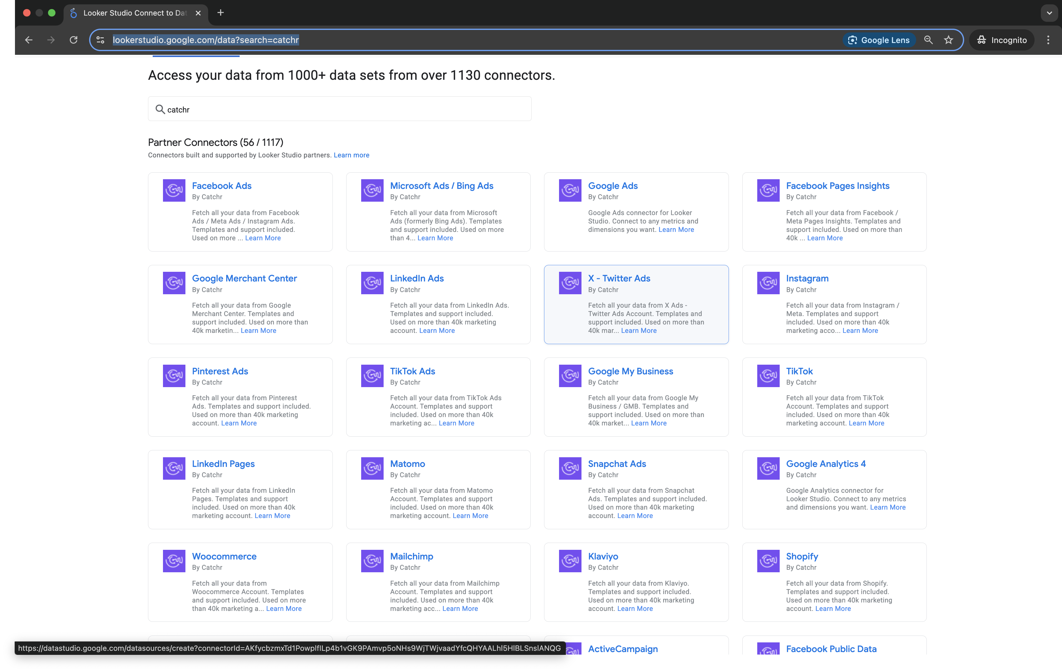The width and height of the screenshot is (1062, 672).
Task: Click the Catchr logo on Matomo card
Action: [372, 468]
